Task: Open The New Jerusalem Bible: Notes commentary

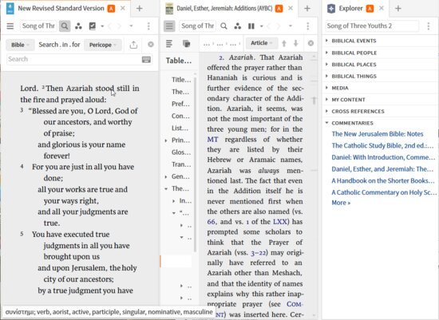Action: point(378,134)
